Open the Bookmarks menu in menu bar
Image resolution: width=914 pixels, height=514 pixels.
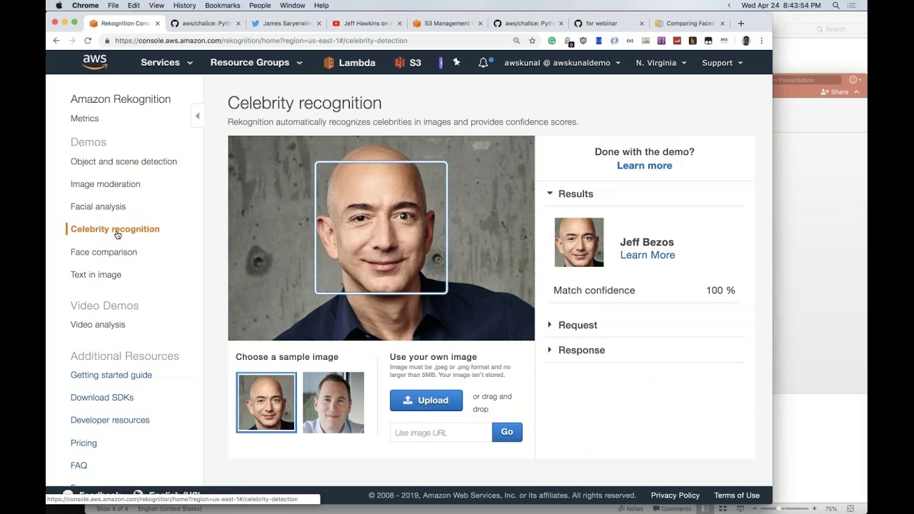click(222, 6)
